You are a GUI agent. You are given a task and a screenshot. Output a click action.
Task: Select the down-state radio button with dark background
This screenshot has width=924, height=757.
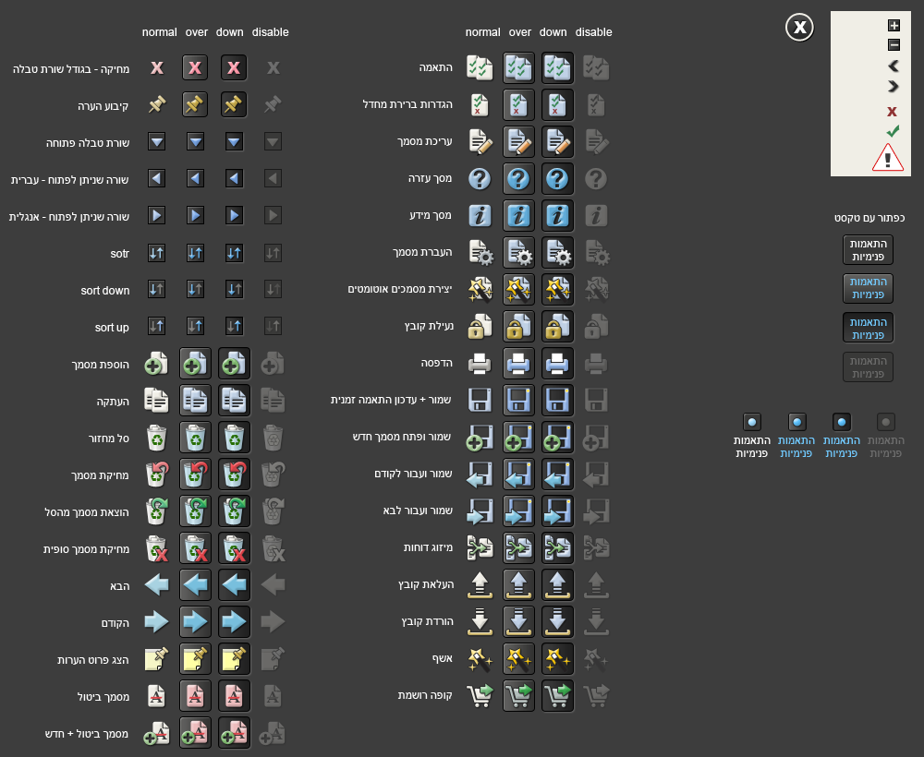(842, 422)
